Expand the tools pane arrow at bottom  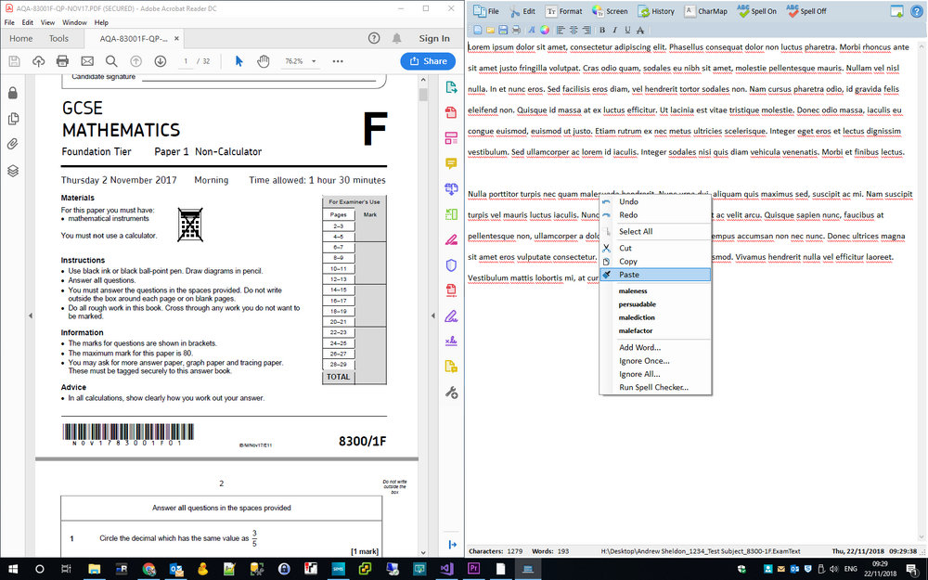click(452, 544)
